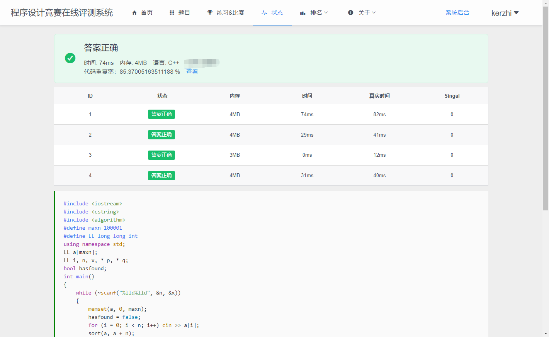The width and height of the screenshot is (549, 337).
Task: Go to the 首页 menu item
Action: [146, 13]
